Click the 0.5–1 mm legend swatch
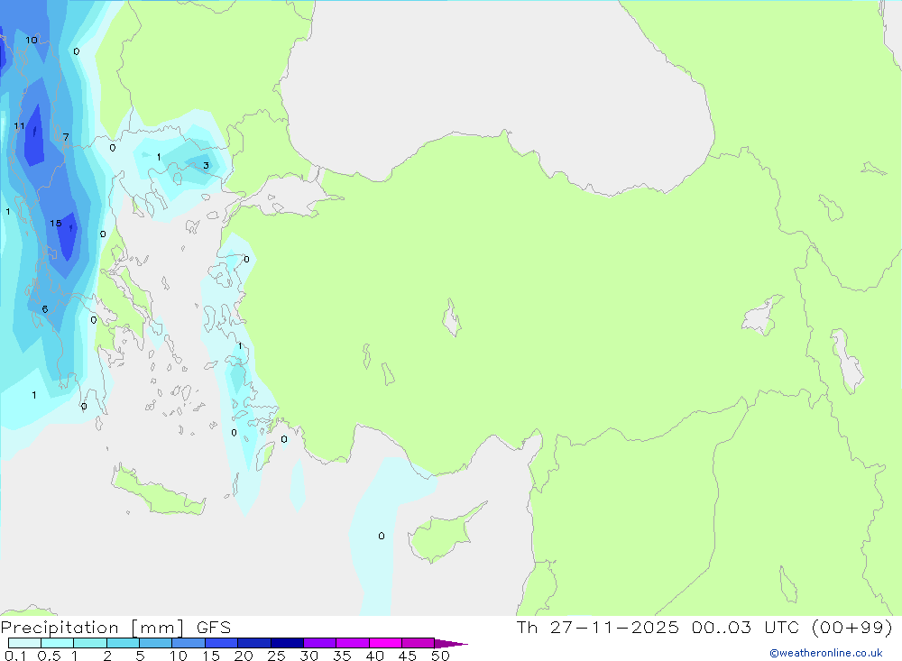The height and width of the screenshot is (661, 902). tap(58, 643)
